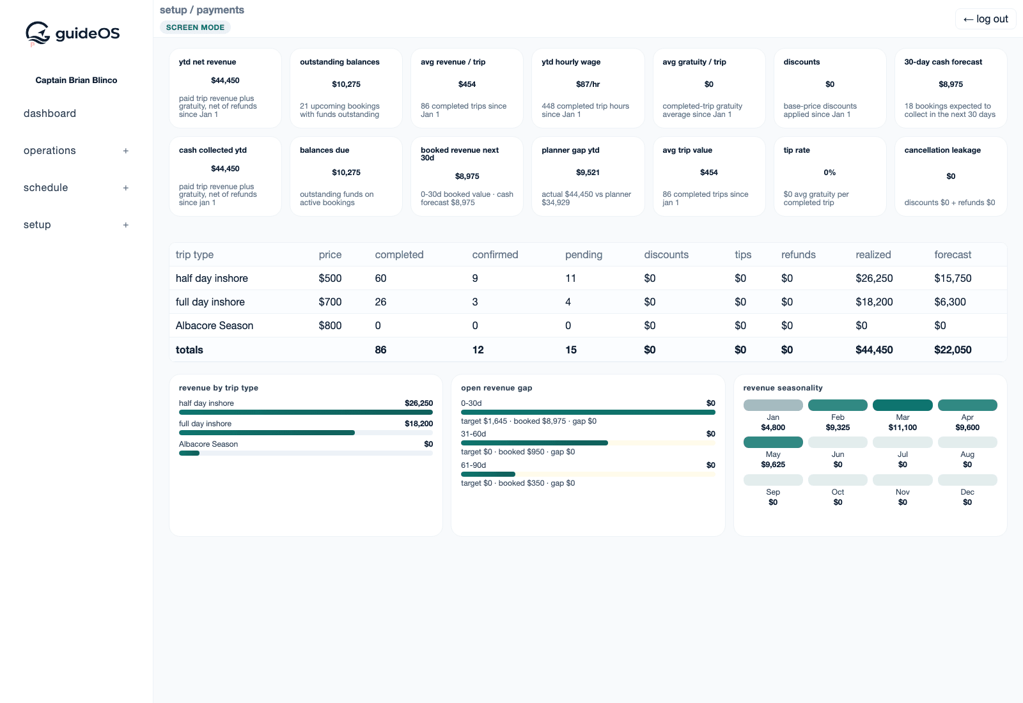Click the cancellation leakage card
Image resolution: width=1023 pixels, height=703 pixels.
click(x=951, y=176)
